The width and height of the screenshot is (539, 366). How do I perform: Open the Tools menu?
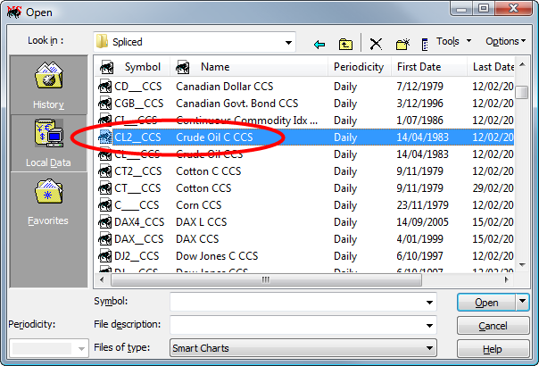coord(452,42)
